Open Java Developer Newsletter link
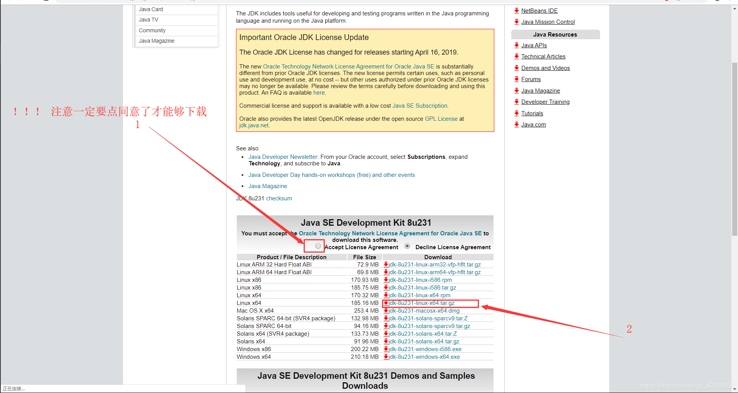 coord(283,157)
